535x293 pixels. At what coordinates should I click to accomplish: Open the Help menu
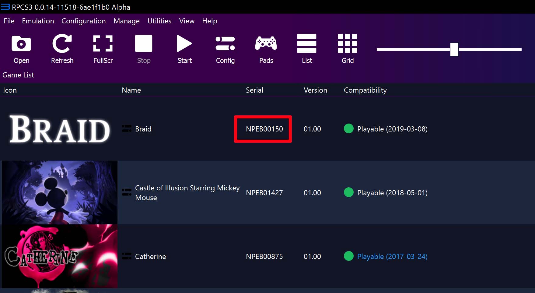point(210,21)
